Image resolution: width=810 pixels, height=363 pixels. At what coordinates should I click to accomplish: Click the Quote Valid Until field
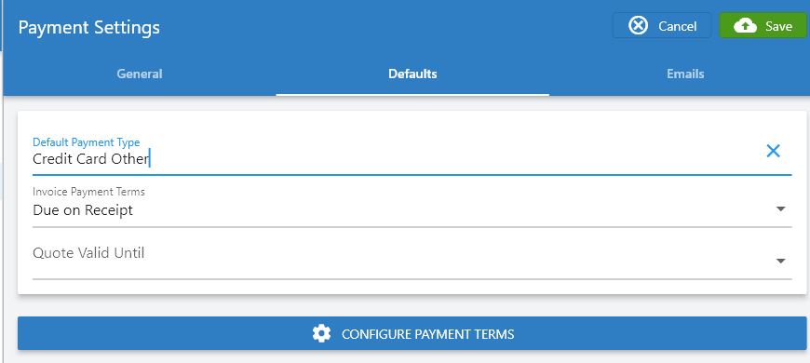[x=412, y=258]
